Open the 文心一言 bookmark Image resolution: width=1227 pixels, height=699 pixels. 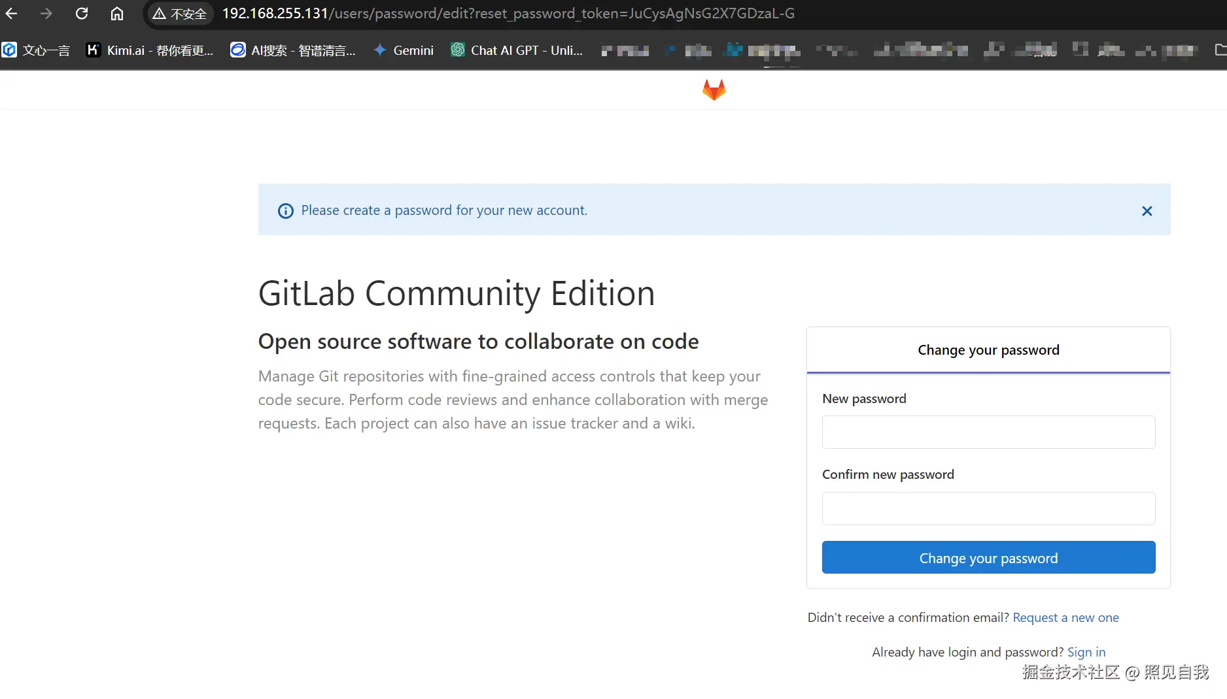point(36,50)
